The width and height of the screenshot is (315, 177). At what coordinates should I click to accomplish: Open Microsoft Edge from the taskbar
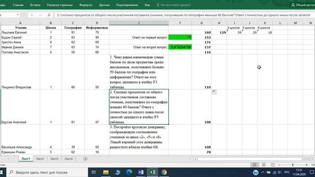click(x=129, y=172)
